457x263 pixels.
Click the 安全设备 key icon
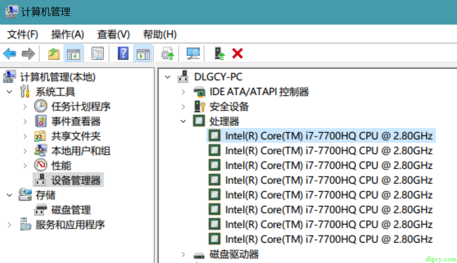coord(200,107)
